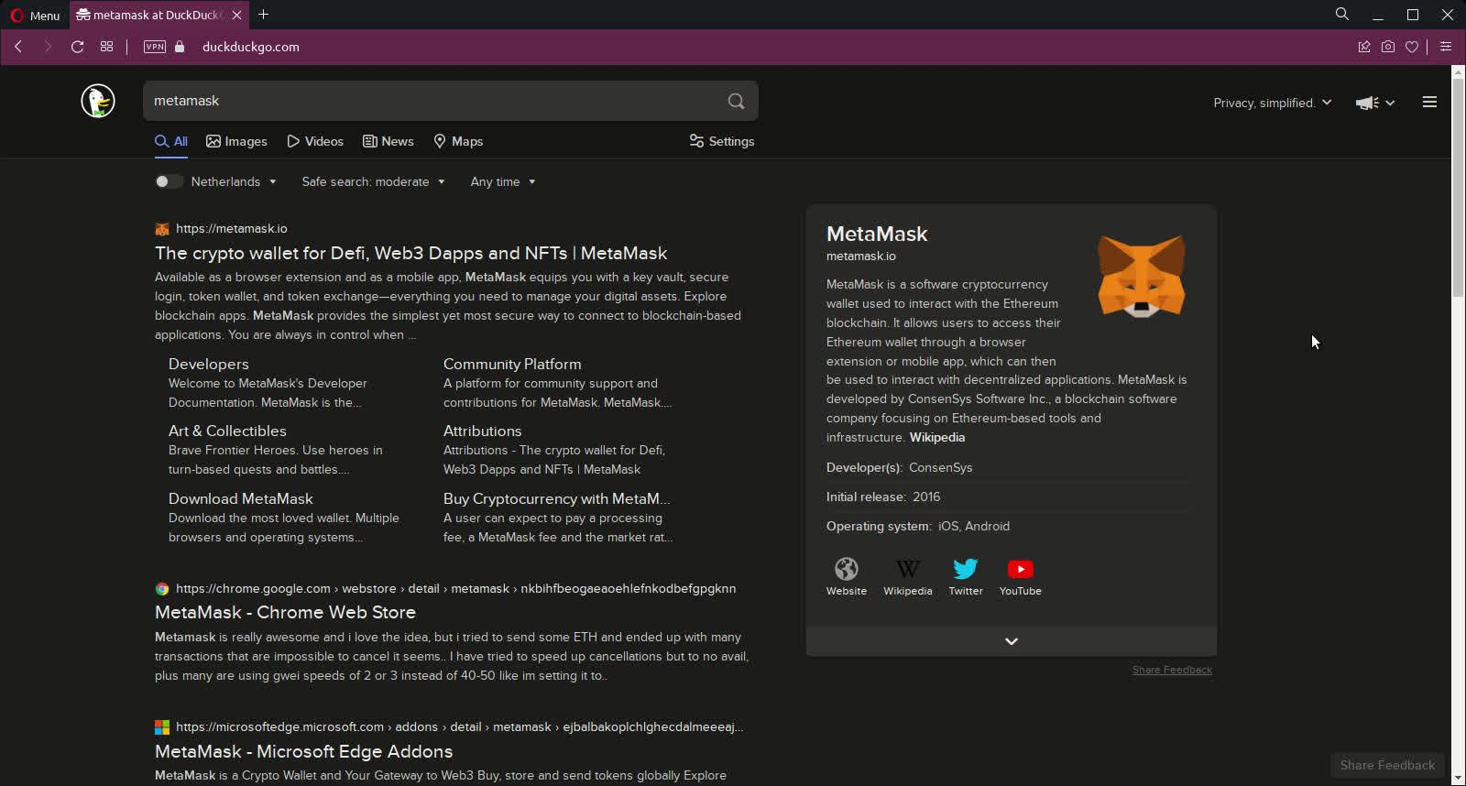Screen dimensions: 1466x786
Task: Open the YouTube icon in MetaMask panel
Action: [x=1020, y=569]
